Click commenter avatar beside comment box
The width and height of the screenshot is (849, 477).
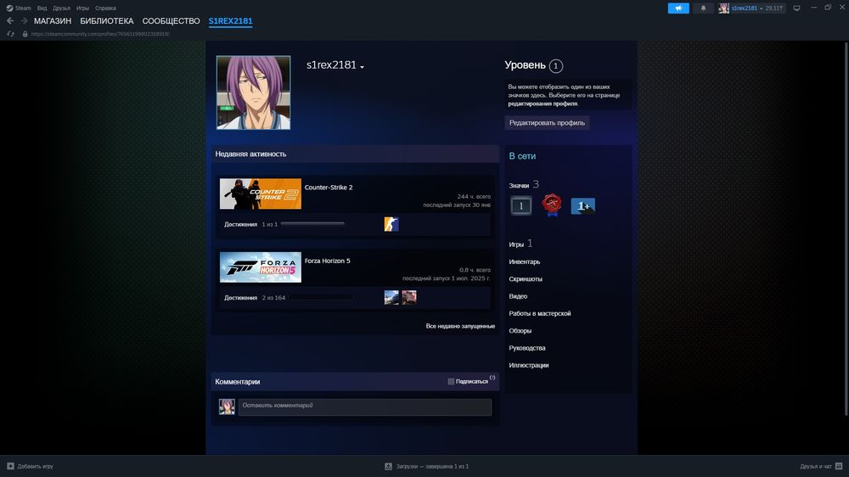tap(227, 407)
